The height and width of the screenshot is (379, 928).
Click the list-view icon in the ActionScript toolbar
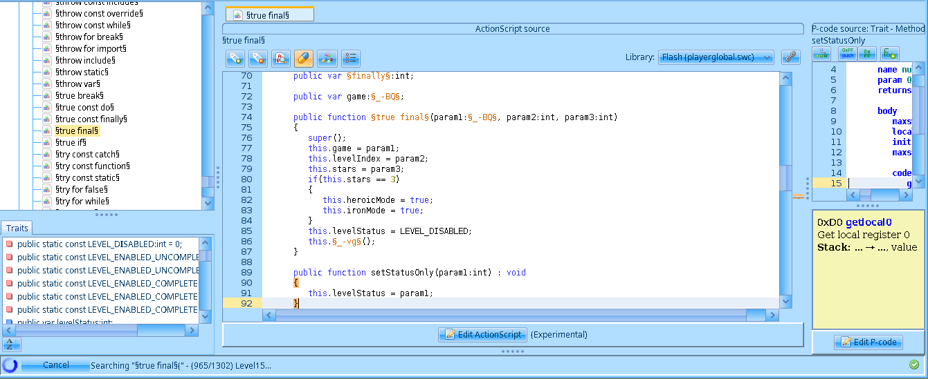351,58
